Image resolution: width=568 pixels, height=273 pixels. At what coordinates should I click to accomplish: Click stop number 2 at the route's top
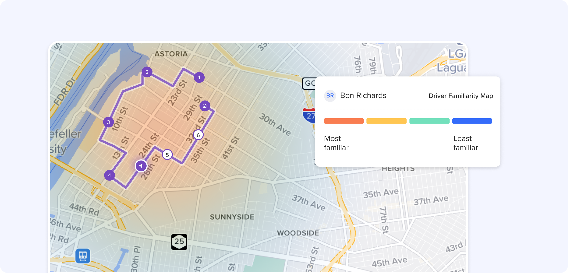coord(147,72)
